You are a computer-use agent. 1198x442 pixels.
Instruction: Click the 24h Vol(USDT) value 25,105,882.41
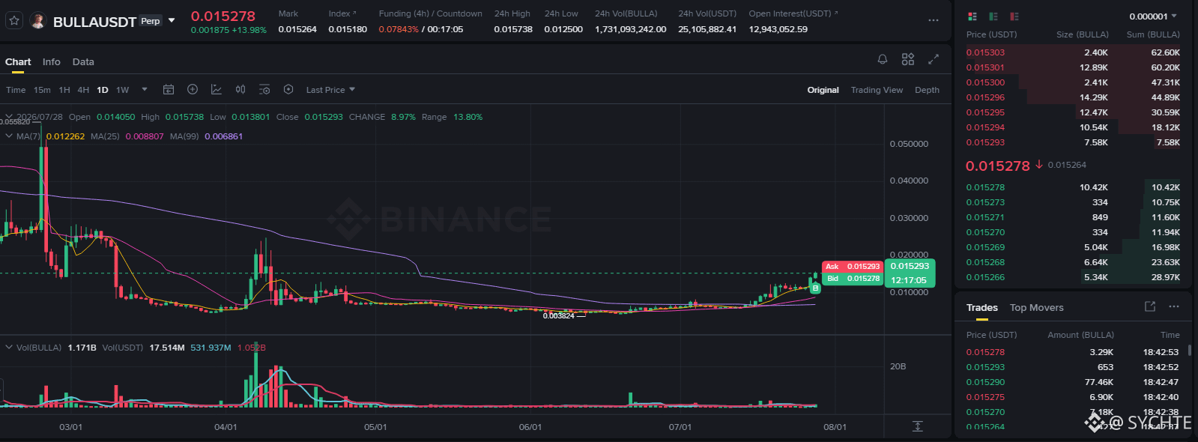pos(707,29)
